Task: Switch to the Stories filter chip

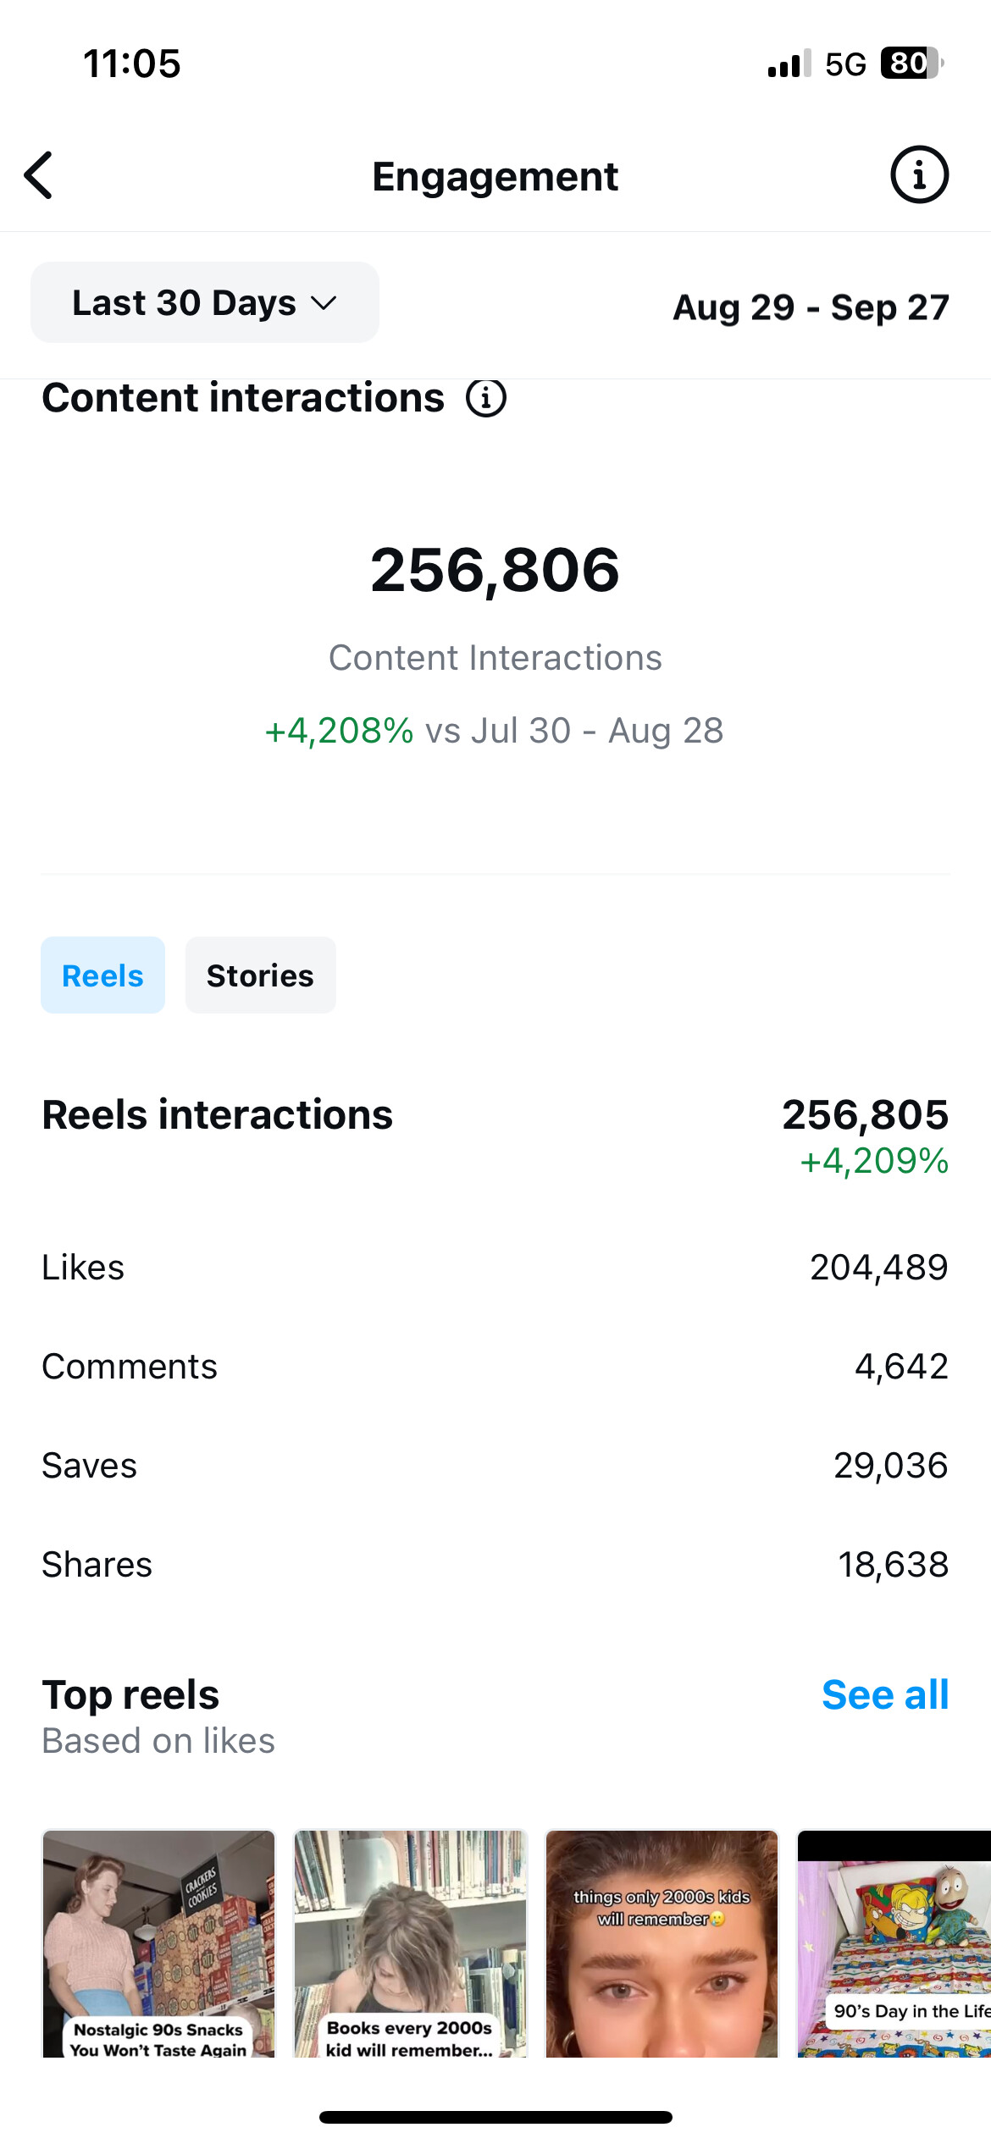Action: (x=260, y=975)
